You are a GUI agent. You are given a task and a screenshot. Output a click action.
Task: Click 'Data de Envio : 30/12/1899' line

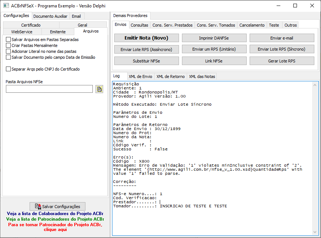pos(147,129)
